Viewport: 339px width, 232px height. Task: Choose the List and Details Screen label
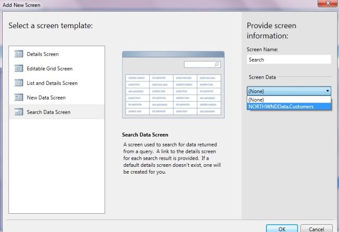tap(52, 83)
